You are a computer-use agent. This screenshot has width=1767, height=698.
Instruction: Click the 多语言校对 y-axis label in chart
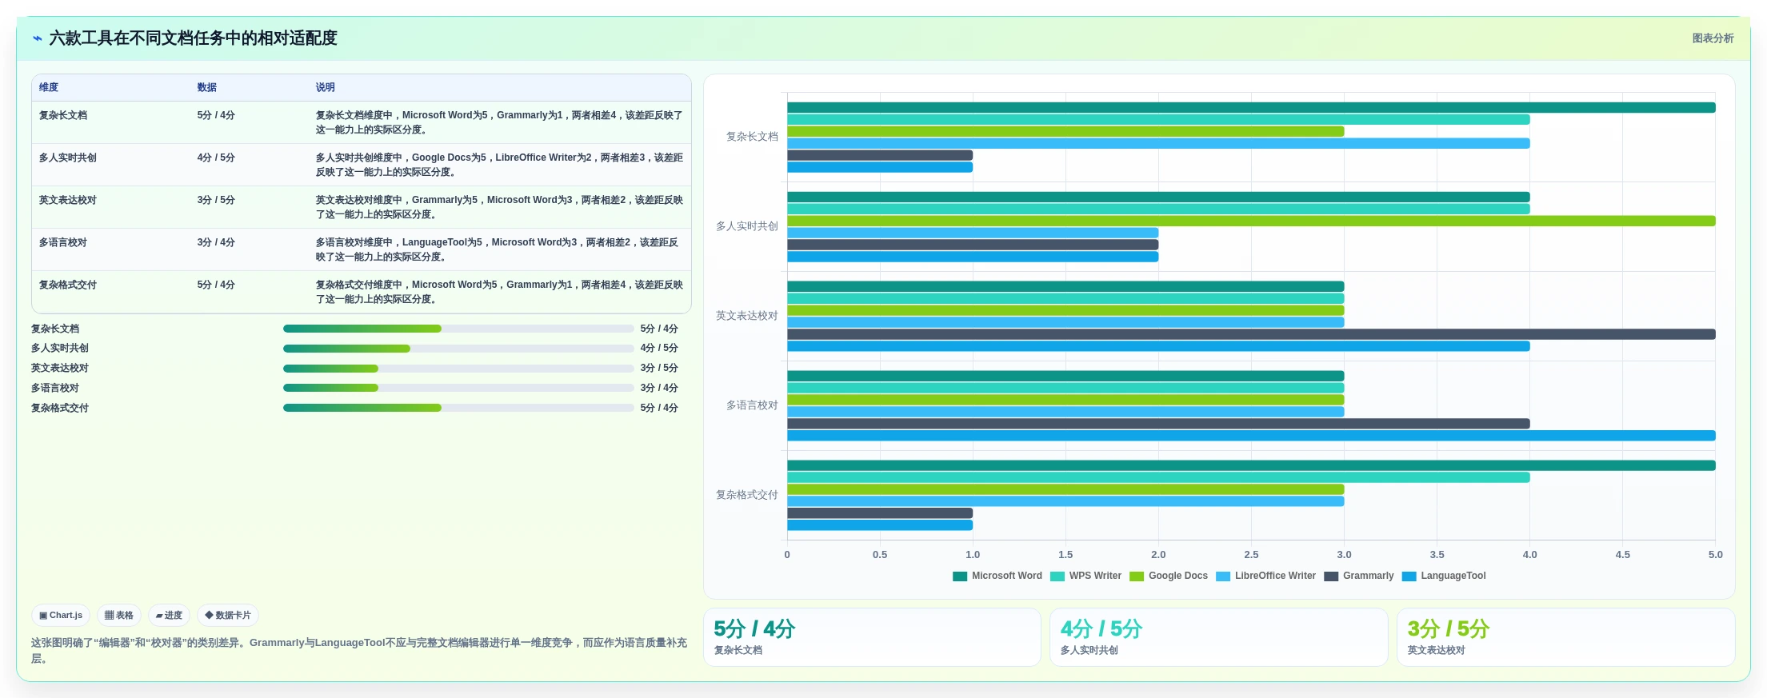click(x=752, y=405)
